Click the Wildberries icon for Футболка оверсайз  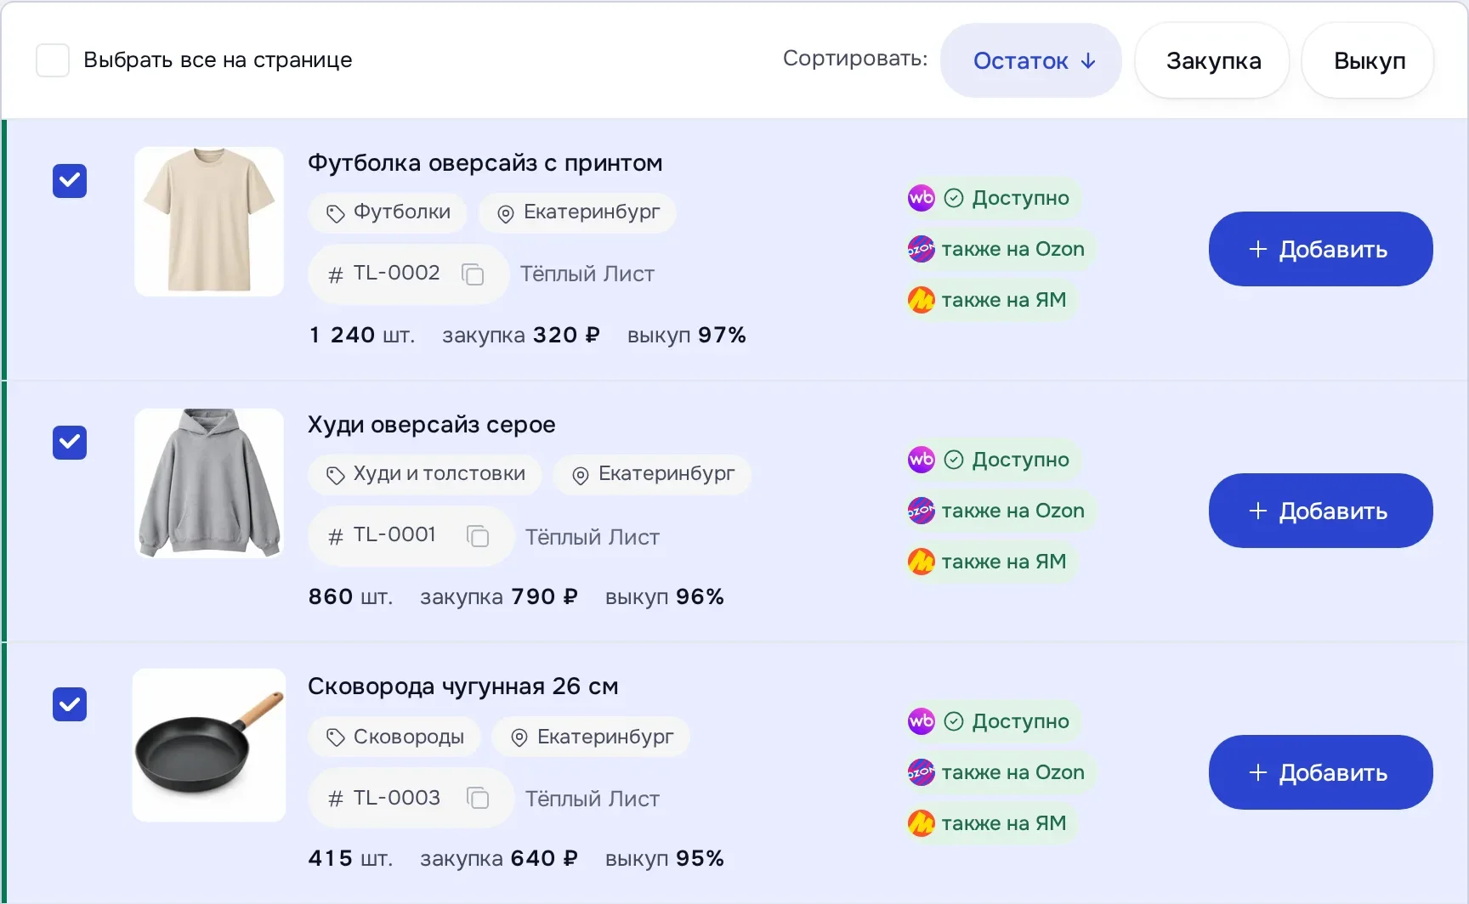(921, 198)
